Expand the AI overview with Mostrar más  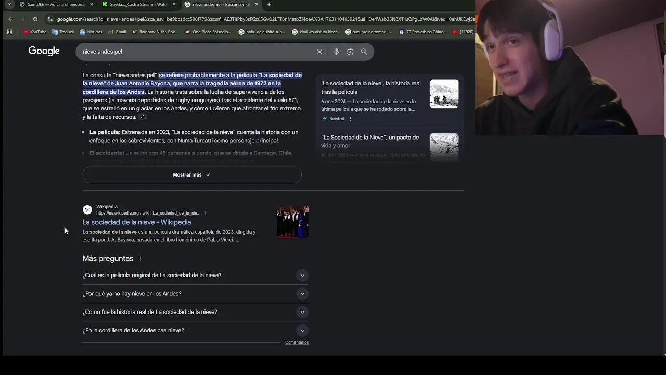pos(192,175)
